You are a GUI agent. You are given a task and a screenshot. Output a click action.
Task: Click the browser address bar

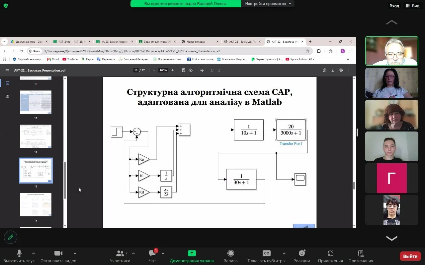tap(169, 51)
